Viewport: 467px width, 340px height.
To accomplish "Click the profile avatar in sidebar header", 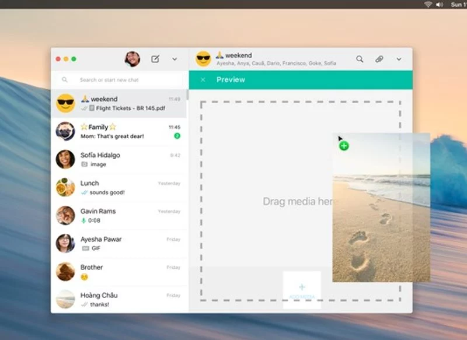I will tap(133, 59).
